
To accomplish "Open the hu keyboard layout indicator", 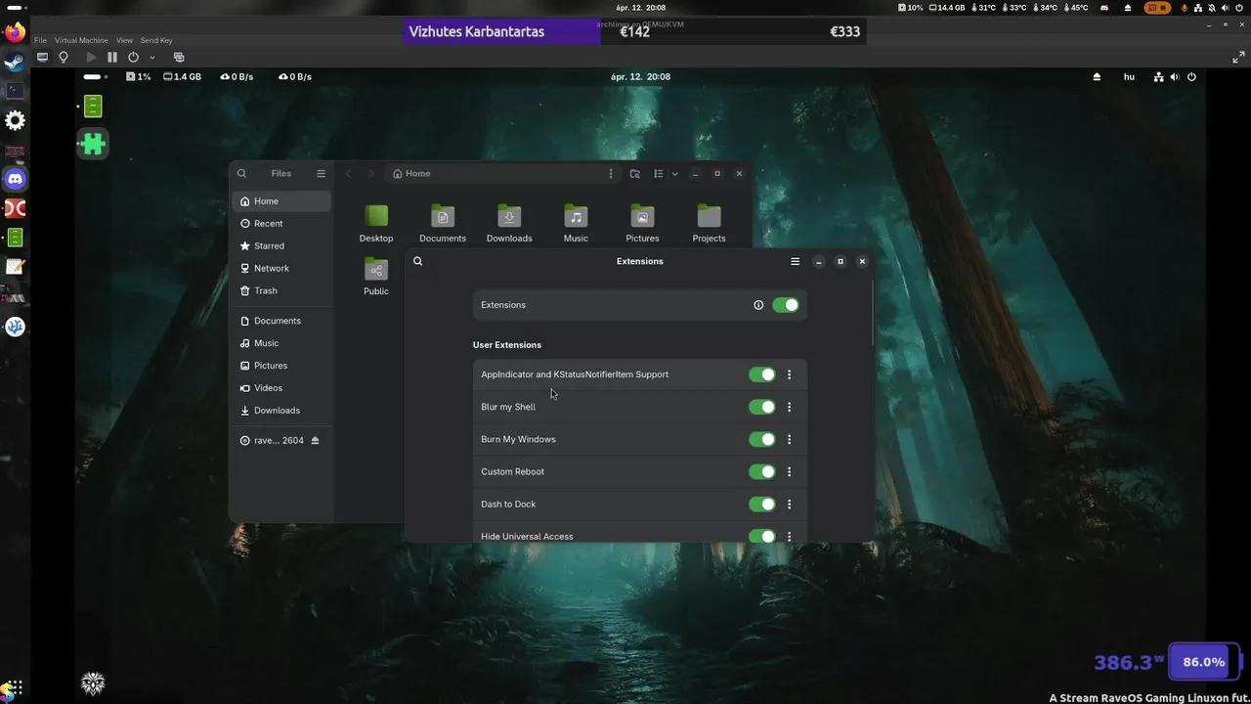I will click(x=1129, y=76).
